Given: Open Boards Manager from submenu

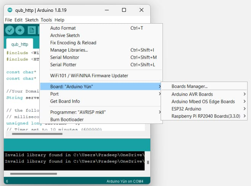Looking at the screenshot, I should pos(189,87).
